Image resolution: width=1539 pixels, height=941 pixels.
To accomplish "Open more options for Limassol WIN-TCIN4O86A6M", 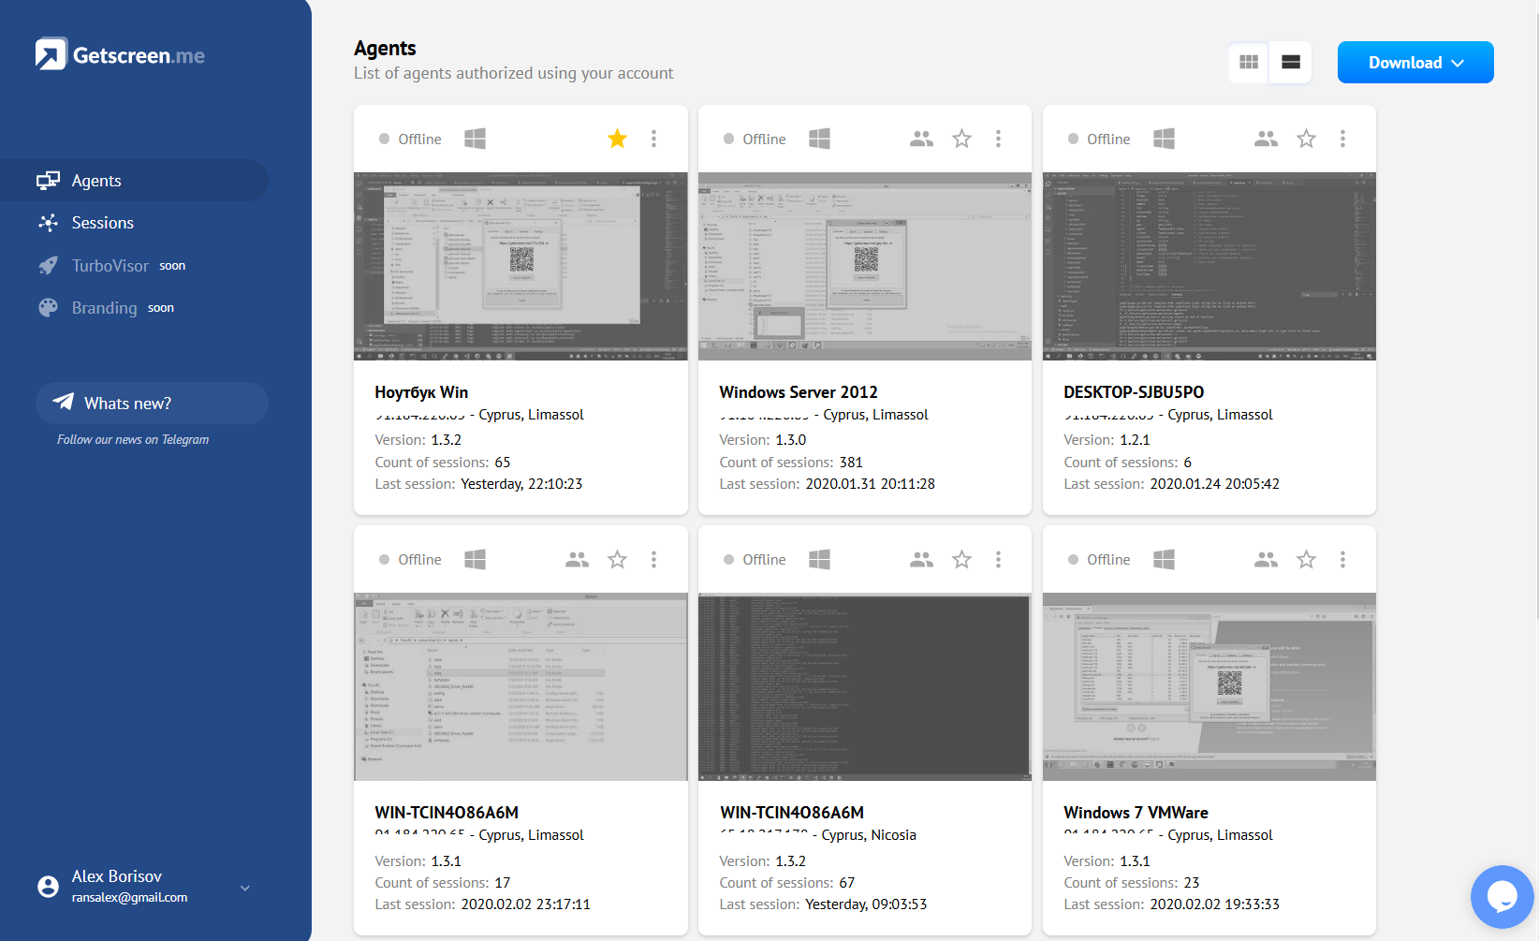I will click(653, 559).
